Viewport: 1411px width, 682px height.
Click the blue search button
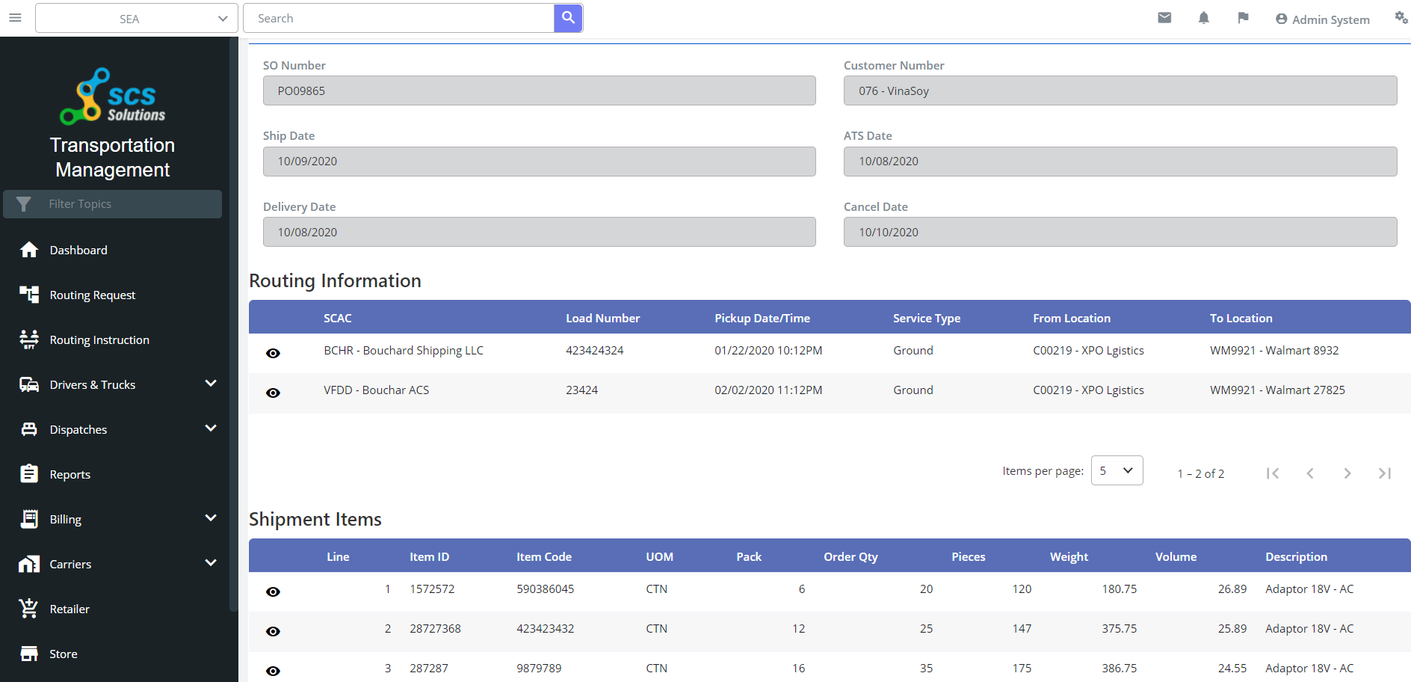568,17
